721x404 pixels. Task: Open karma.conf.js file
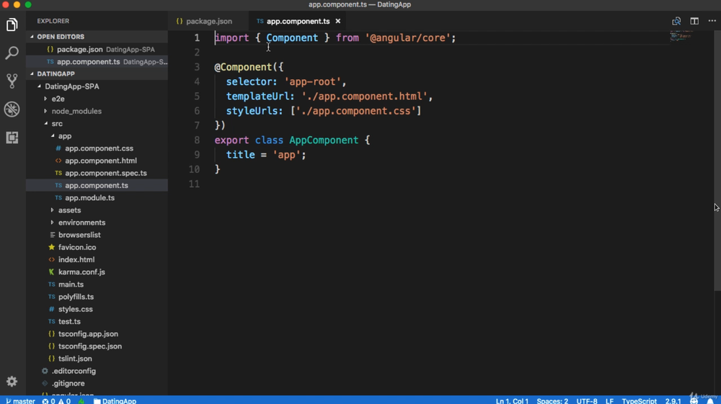point(81,272)
